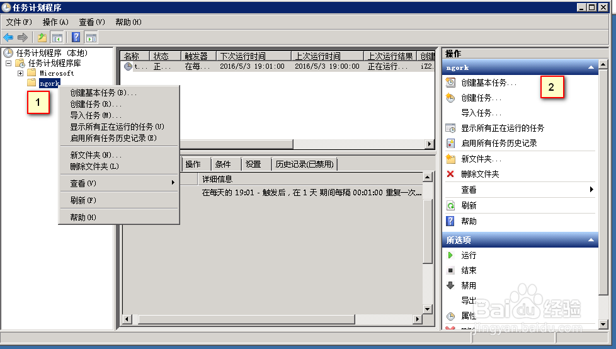Click the Back arrow toolbar icon
616x349 pixels.
[8, 38]
